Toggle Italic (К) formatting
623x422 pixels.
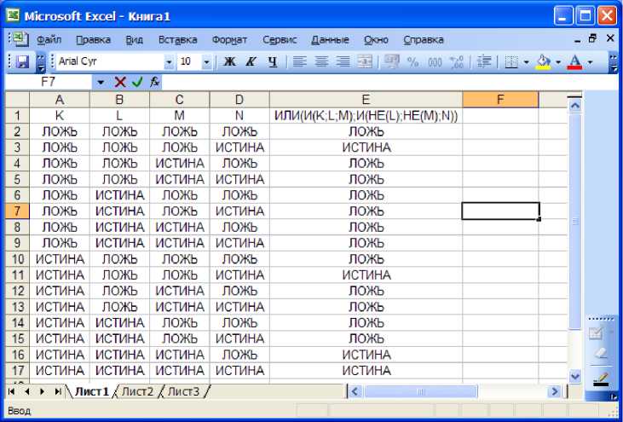click(251, 61)
